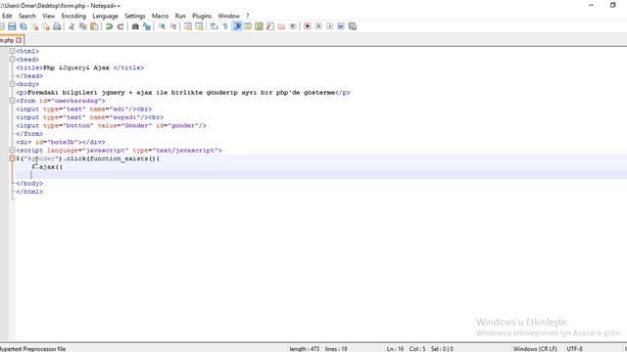Click "Hypertext Preprocessor file" status text
This screenshot has height=352, width=627.
pyautogui.click(x=32, y=349)
